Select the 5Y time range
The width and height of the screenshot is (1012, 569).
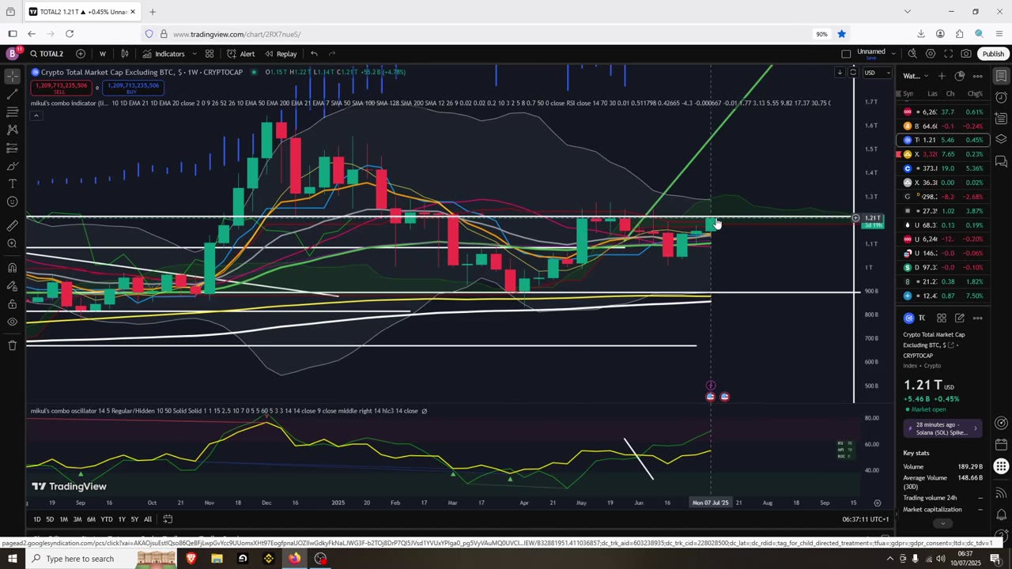click(x=134, y=519)
